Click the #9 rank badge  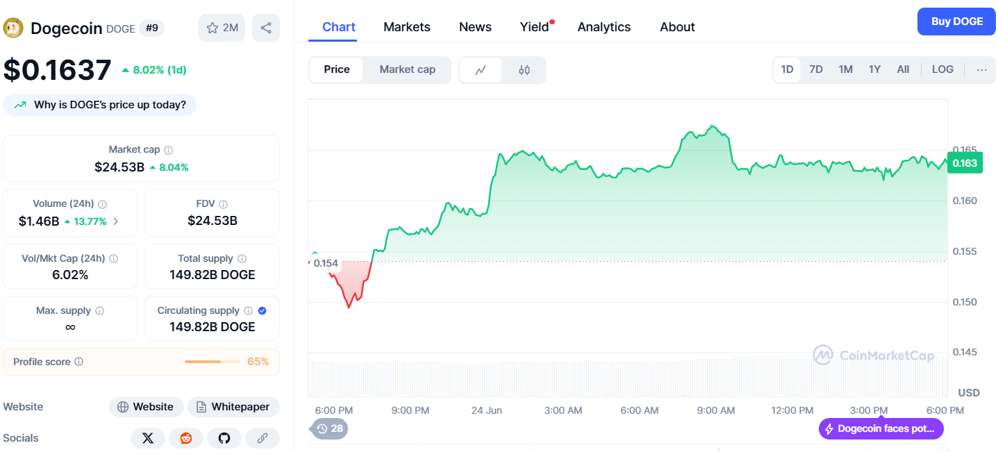click(151, 28)
